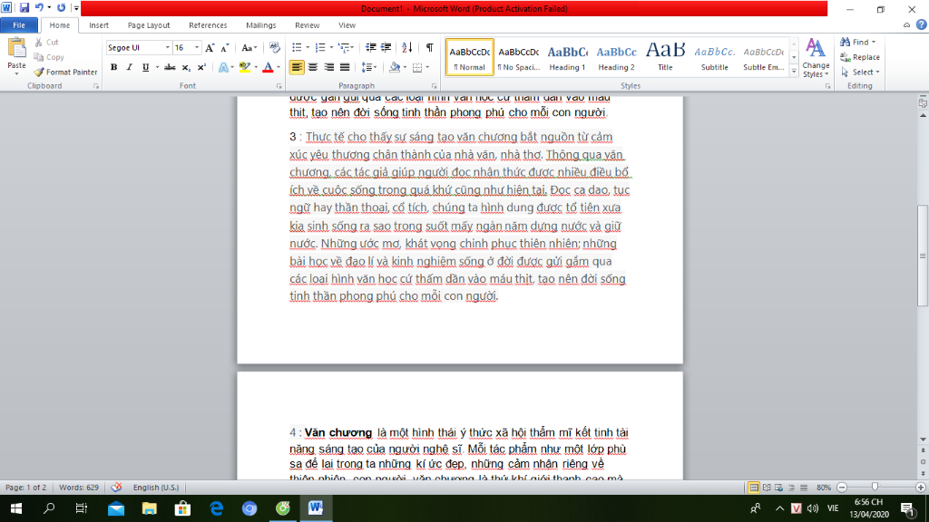Apply the Heading 1 style

[567, 57]
